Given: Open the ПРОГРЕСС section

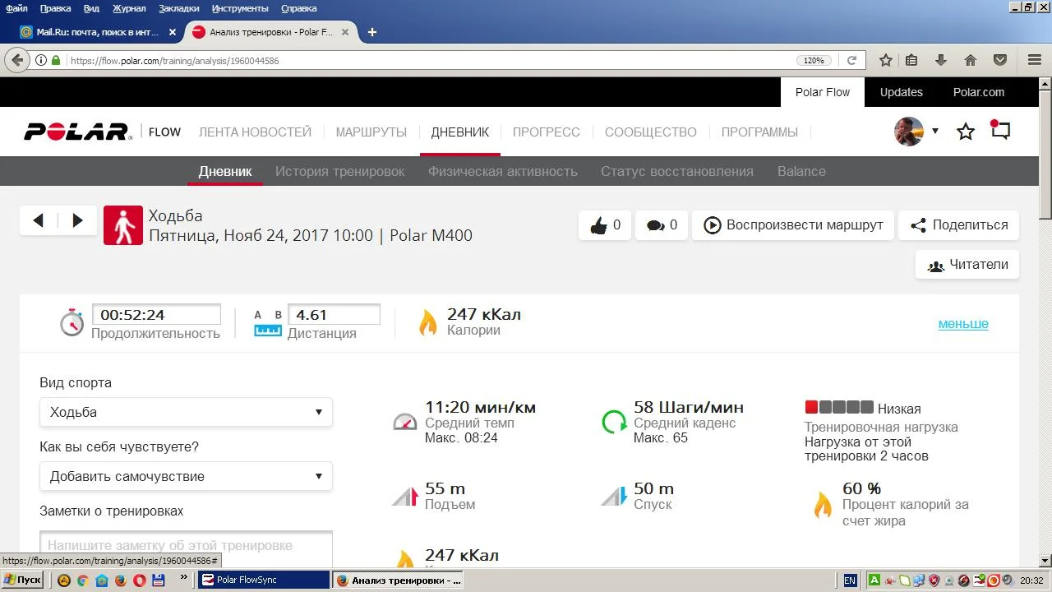Looking at the screenshot, I should 547,132.
